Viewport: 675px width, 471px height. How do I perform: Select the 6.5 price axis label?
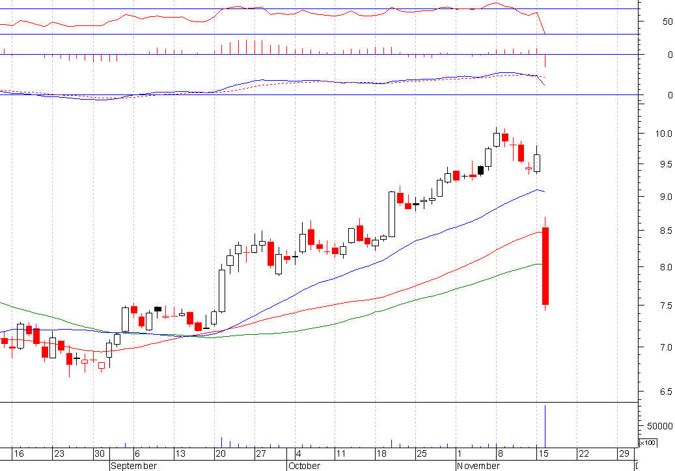665,392
